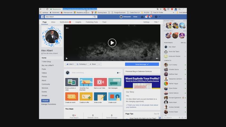Switch to the Page tab

point(44,22)
